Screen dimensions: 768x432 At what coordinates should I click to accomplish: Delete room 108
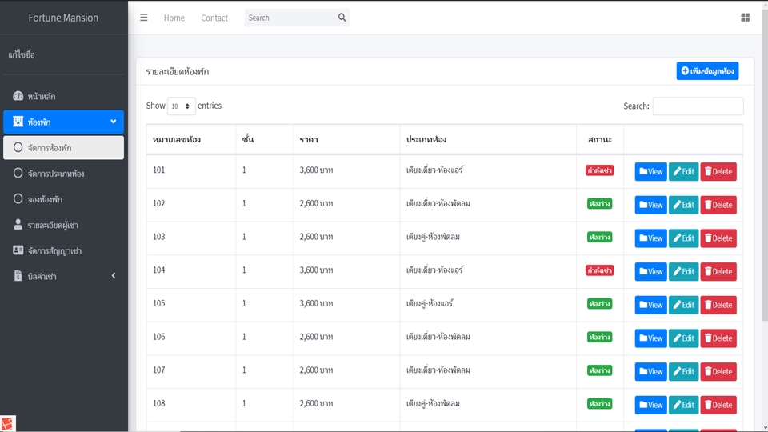click(x=718, y=405)
